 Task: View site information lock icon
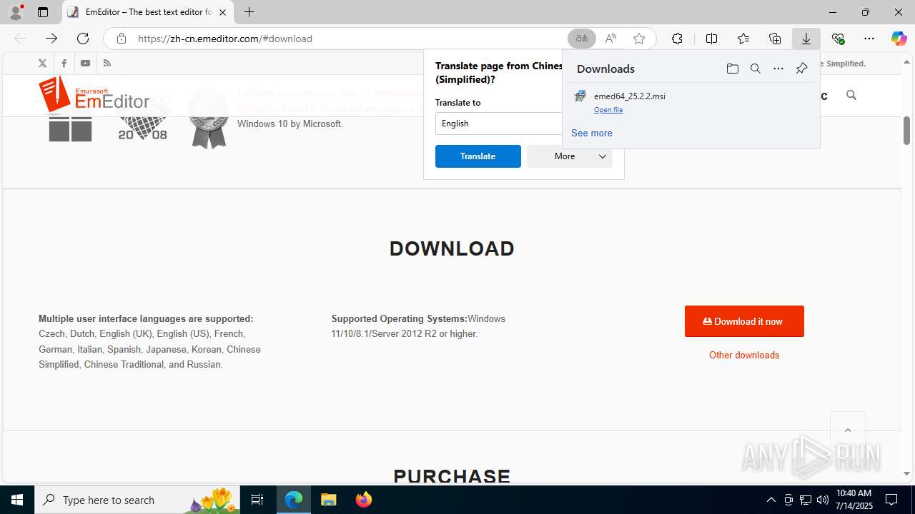tap(122, 39)
